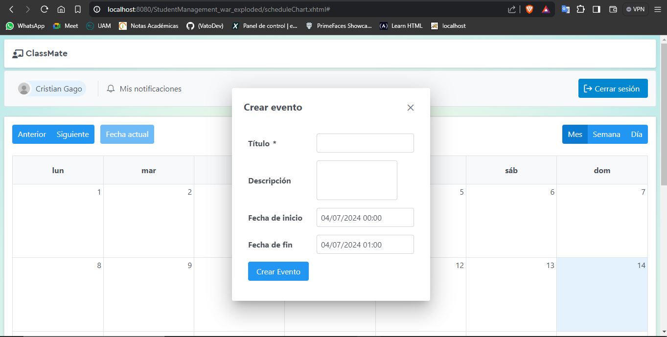Viewport: 667px width, 337px height.
Task: Bookmark this page with the bookmark icon
Action: pyautogui.click(x=78, y=9)
